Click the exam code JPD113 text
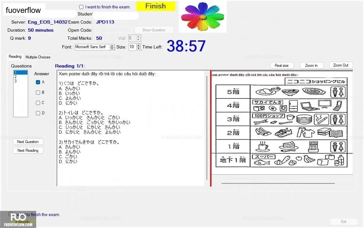The width and height of the screenshot is (364, 228). coord(105,22)
